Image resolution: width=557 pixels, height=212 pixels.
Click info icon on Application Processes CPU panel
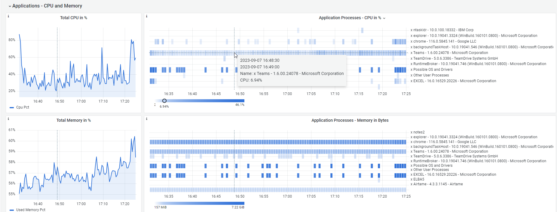point(147,16)
